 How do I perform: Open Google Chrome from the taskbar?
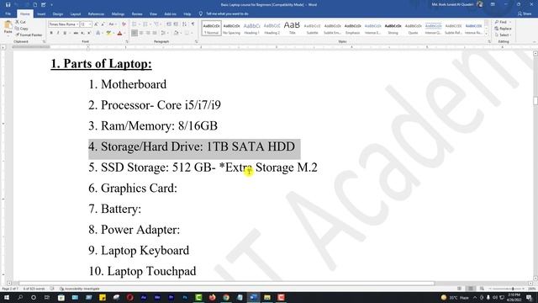coord(226,297)
